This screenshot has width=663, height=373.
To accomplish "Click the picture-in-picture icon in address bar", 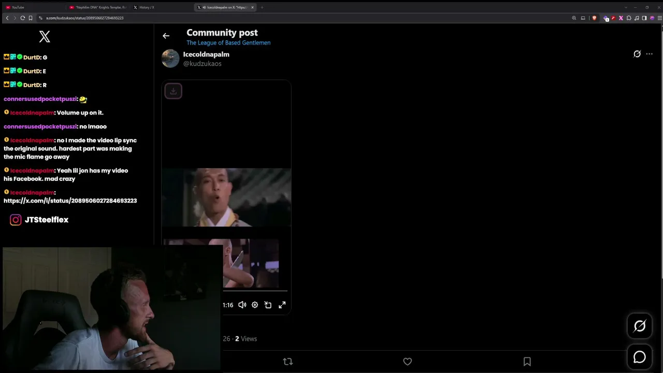I will coord(583,18).
